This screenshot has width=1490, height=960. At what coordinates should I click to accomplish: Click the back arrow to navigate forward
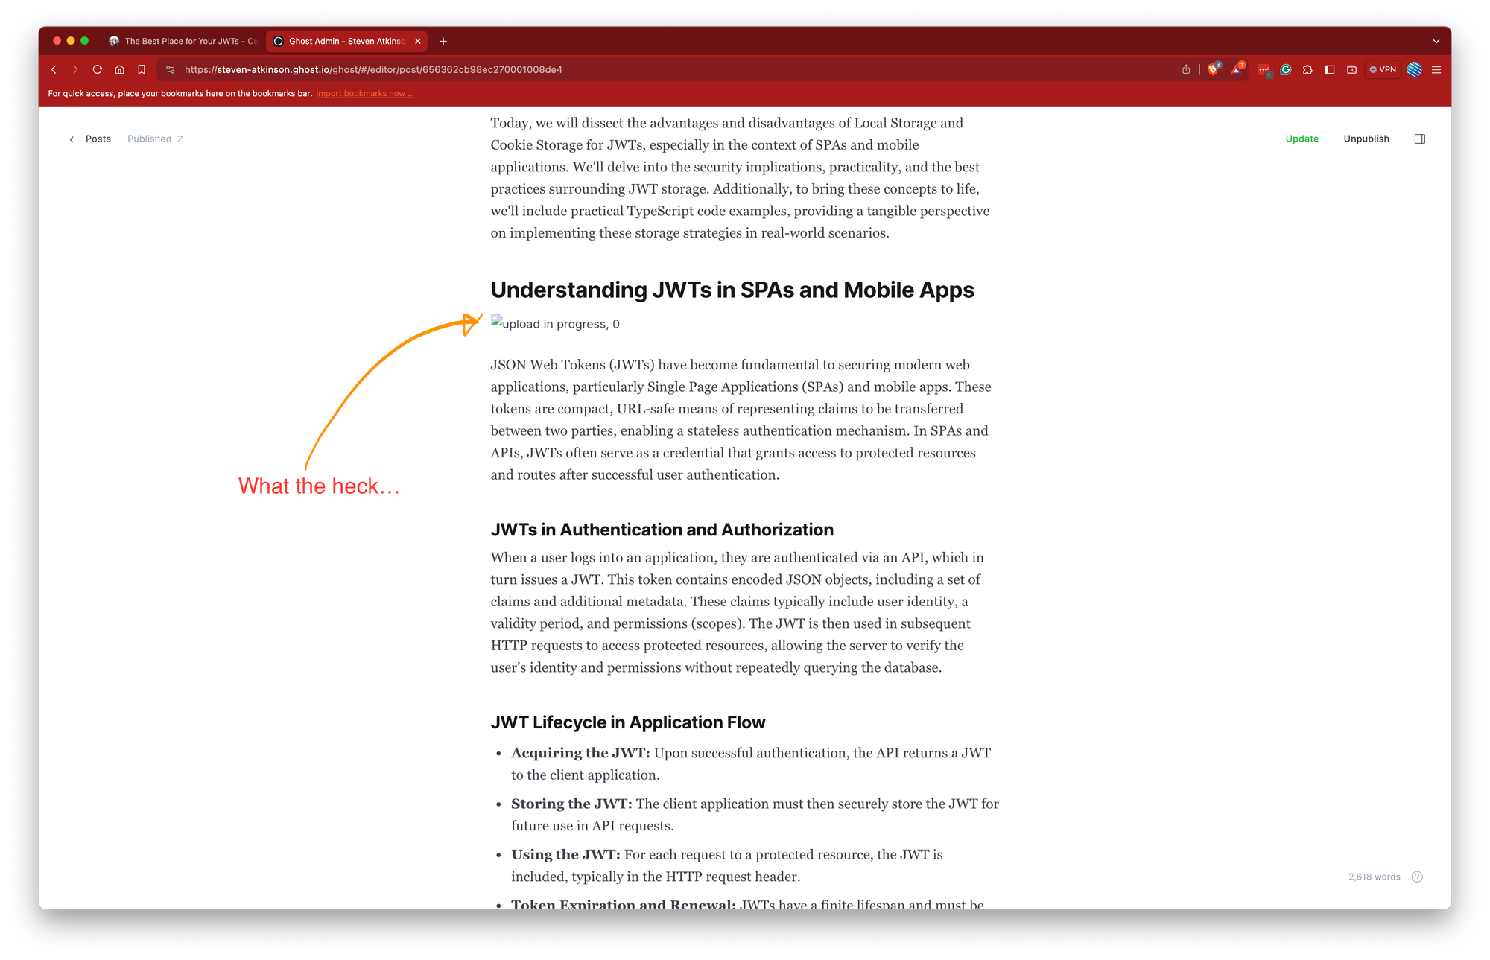(x=53, y=69)
